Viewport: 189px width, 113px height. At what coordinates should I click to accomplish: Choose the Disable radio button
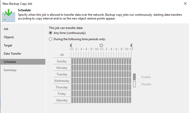pos(139,84)
